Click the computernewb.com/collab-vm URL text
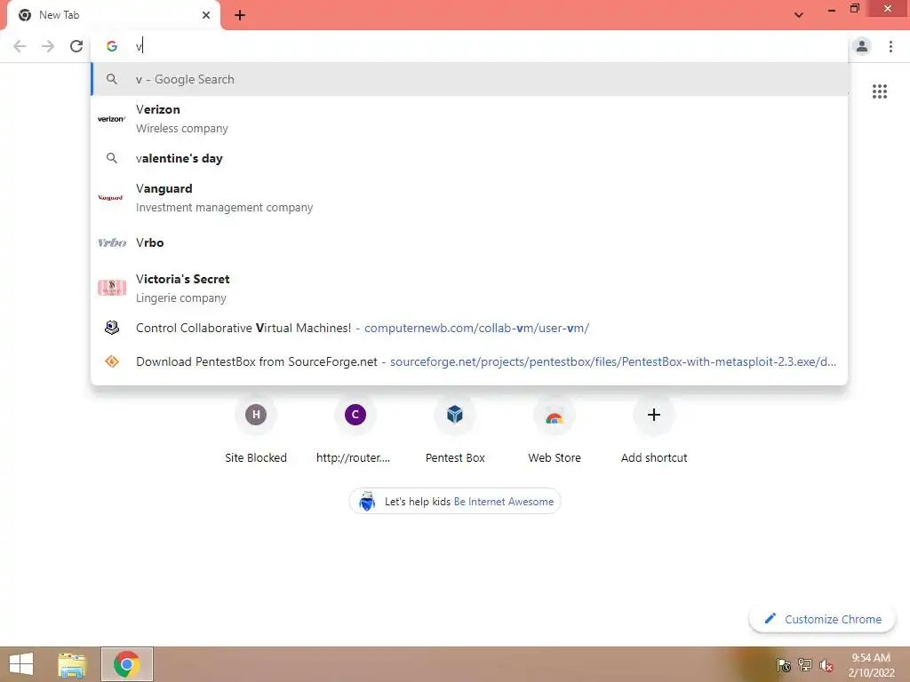910x682 pixels. pos(476,329)
